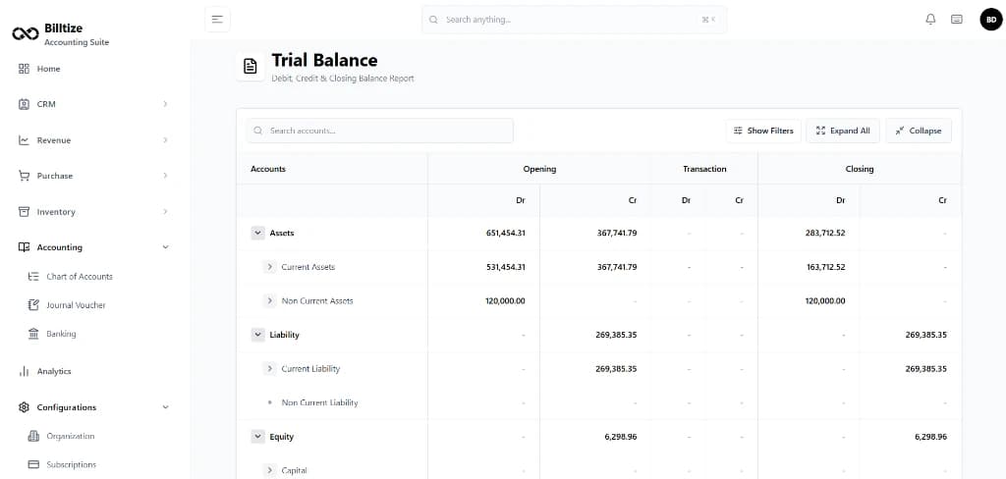The height and width of the screenshot is (479, 1006).
Task: Click the Analytics bars icon
Action: click(x=24, y=371)
